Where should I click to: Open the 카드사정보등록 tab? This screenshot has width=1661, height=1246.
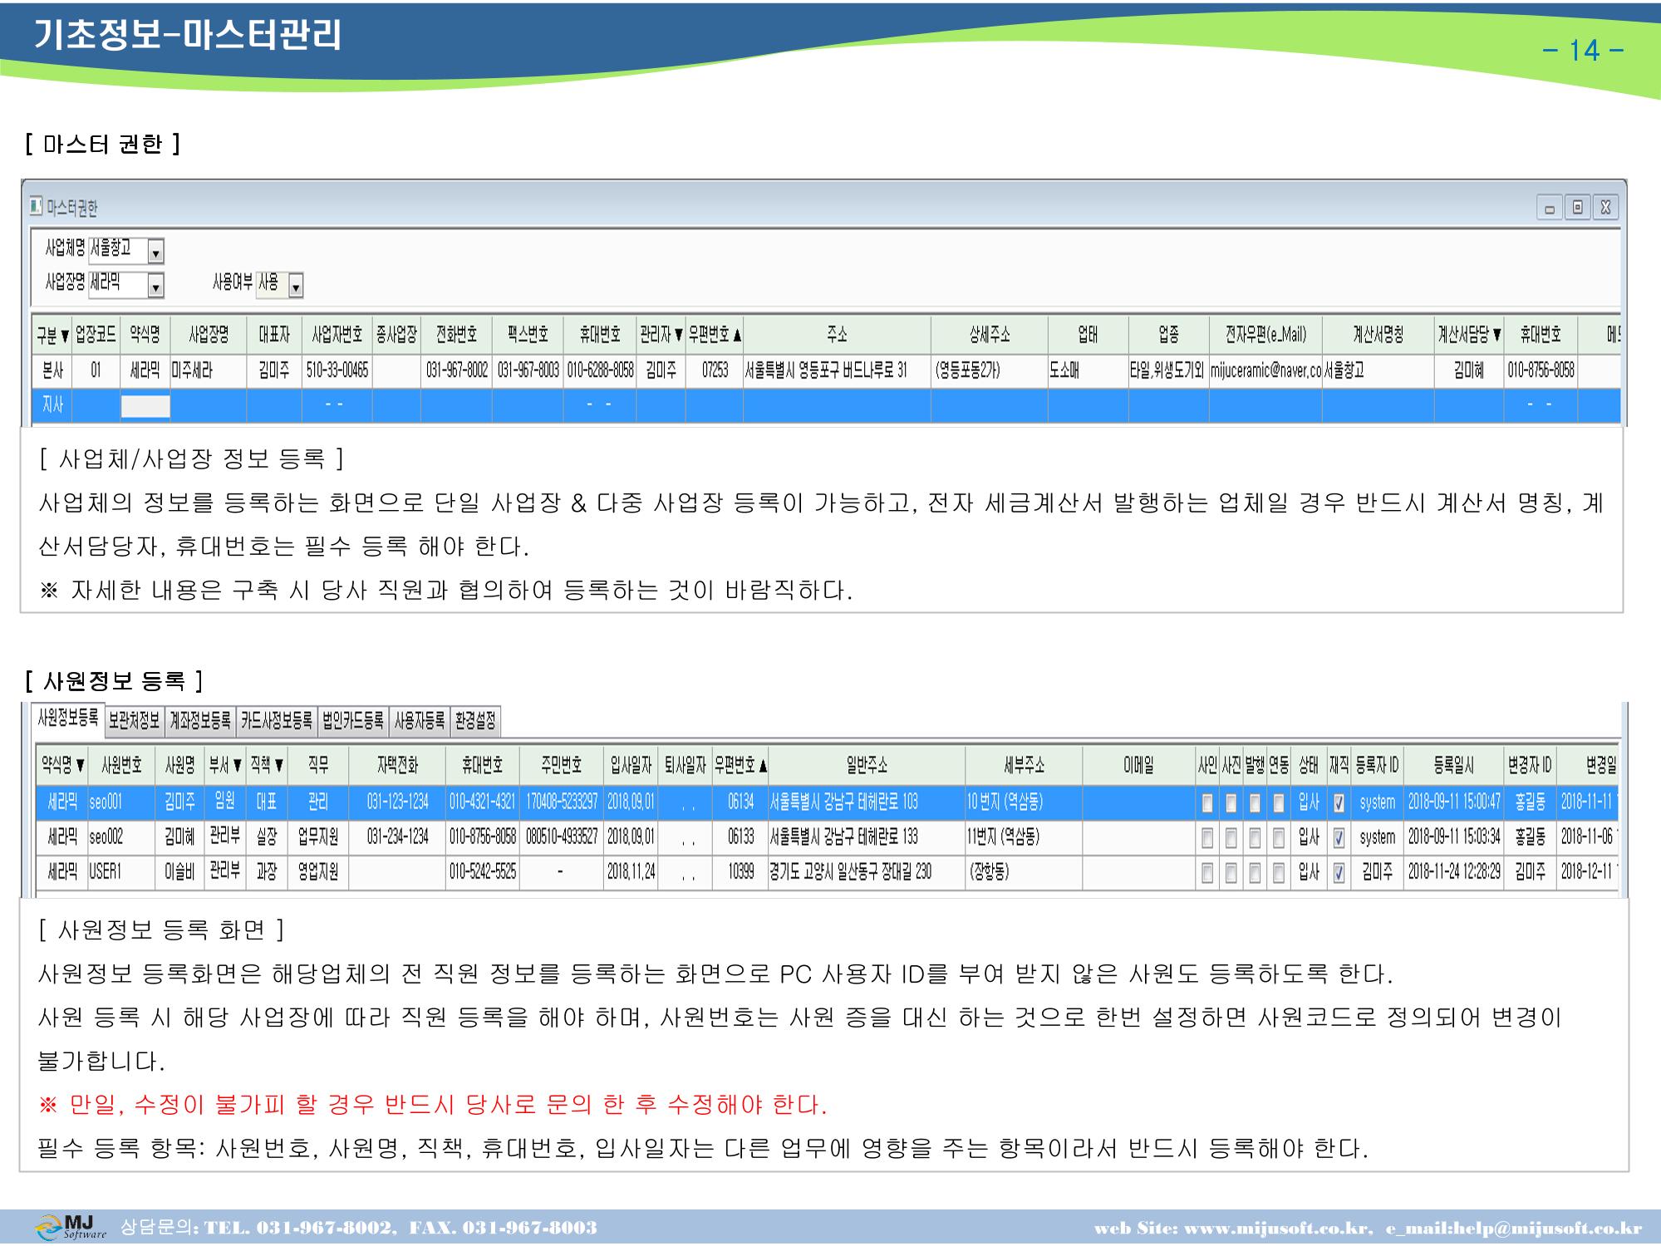click(277, 721)
